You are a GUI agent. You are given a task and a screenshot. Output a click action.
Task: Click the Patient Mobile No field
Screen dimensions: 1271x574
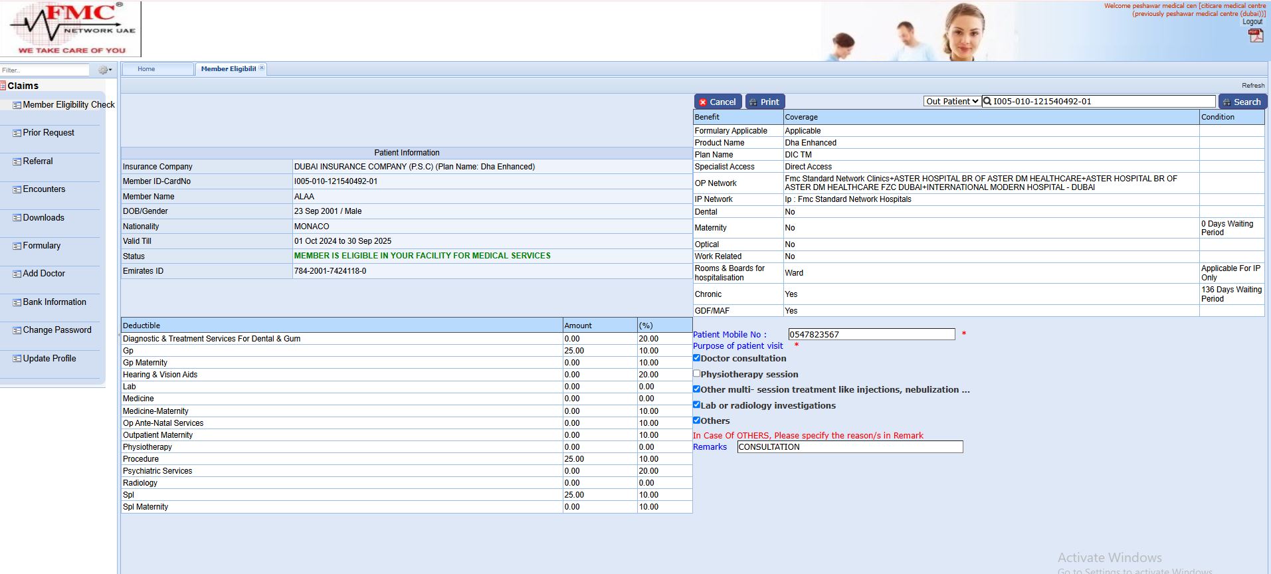coord(870,334)
